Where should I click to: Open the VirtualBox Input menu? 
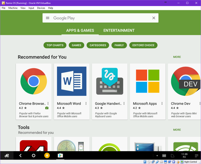tap(31, 8)
